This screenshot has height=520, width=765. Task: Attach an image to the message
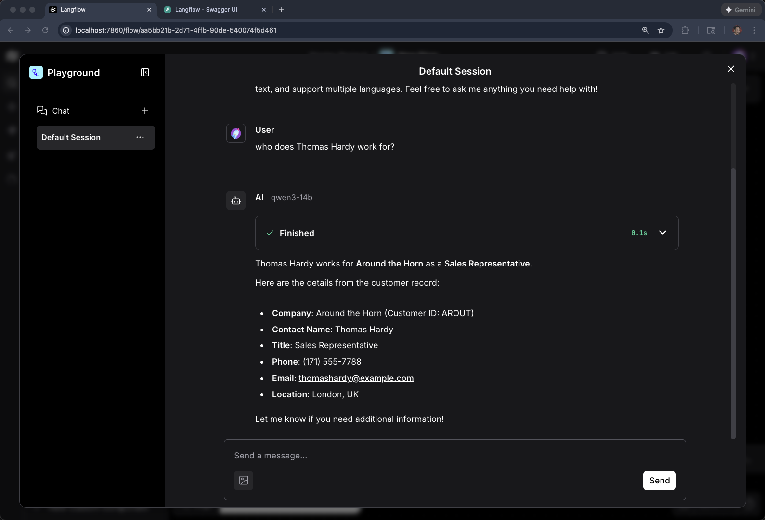244,480
